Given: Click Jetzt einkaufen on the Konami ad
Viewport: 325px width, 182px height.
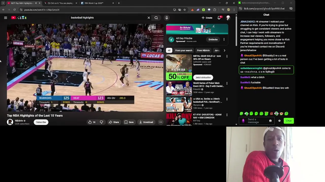Looking at the screenshot, I should coord(203,77).
